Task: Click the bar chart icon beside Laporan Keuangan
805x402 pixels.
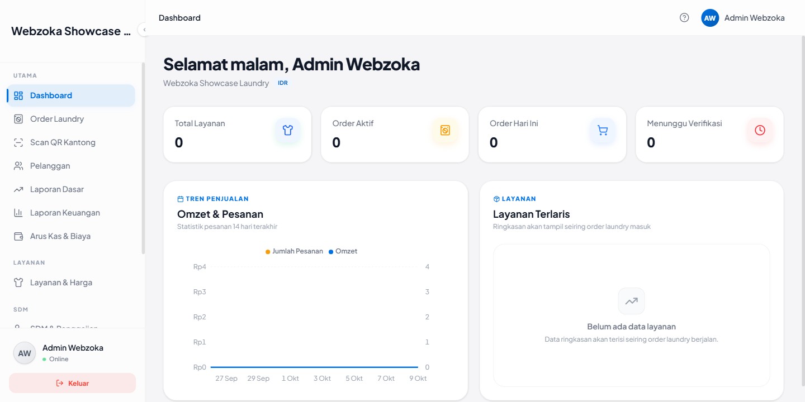Action: [18, 213]
